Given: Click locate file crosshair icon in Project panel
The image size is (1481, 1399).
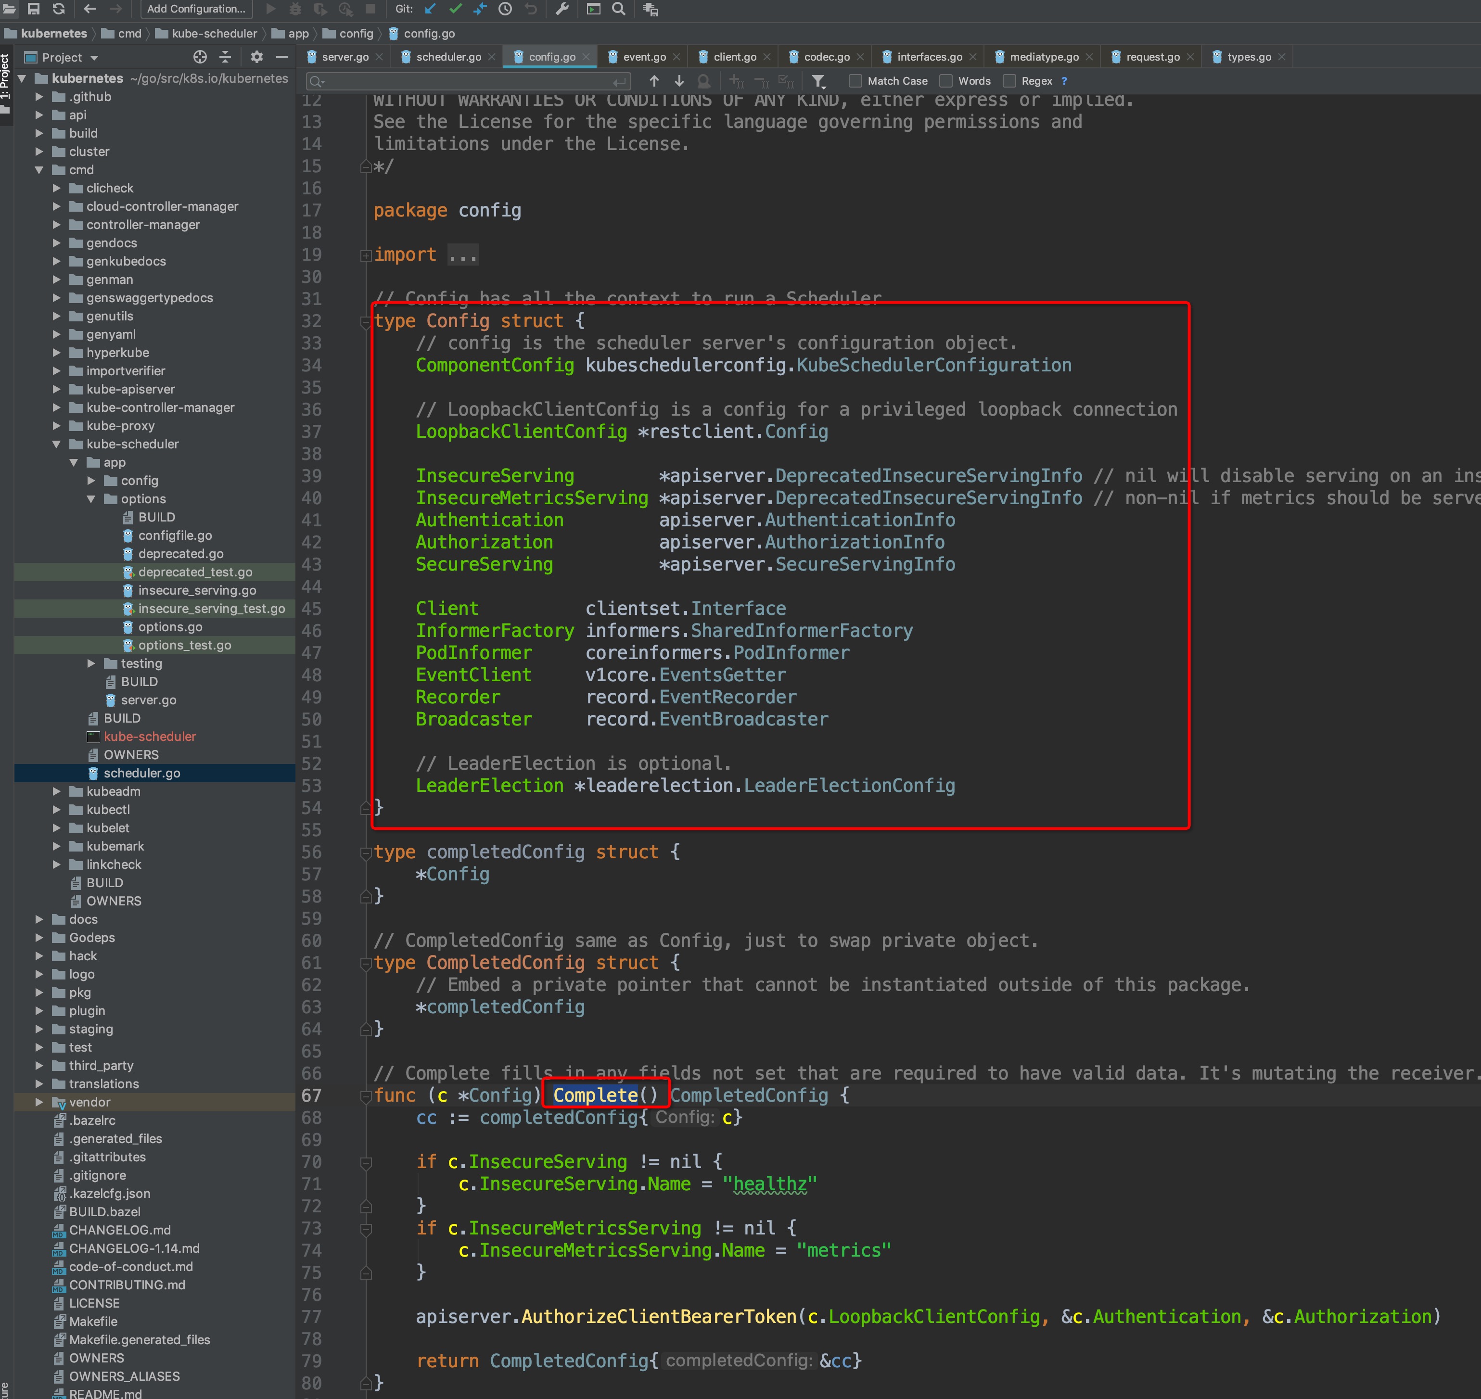Looking at the screenshot, I should (x=200, y=57).
